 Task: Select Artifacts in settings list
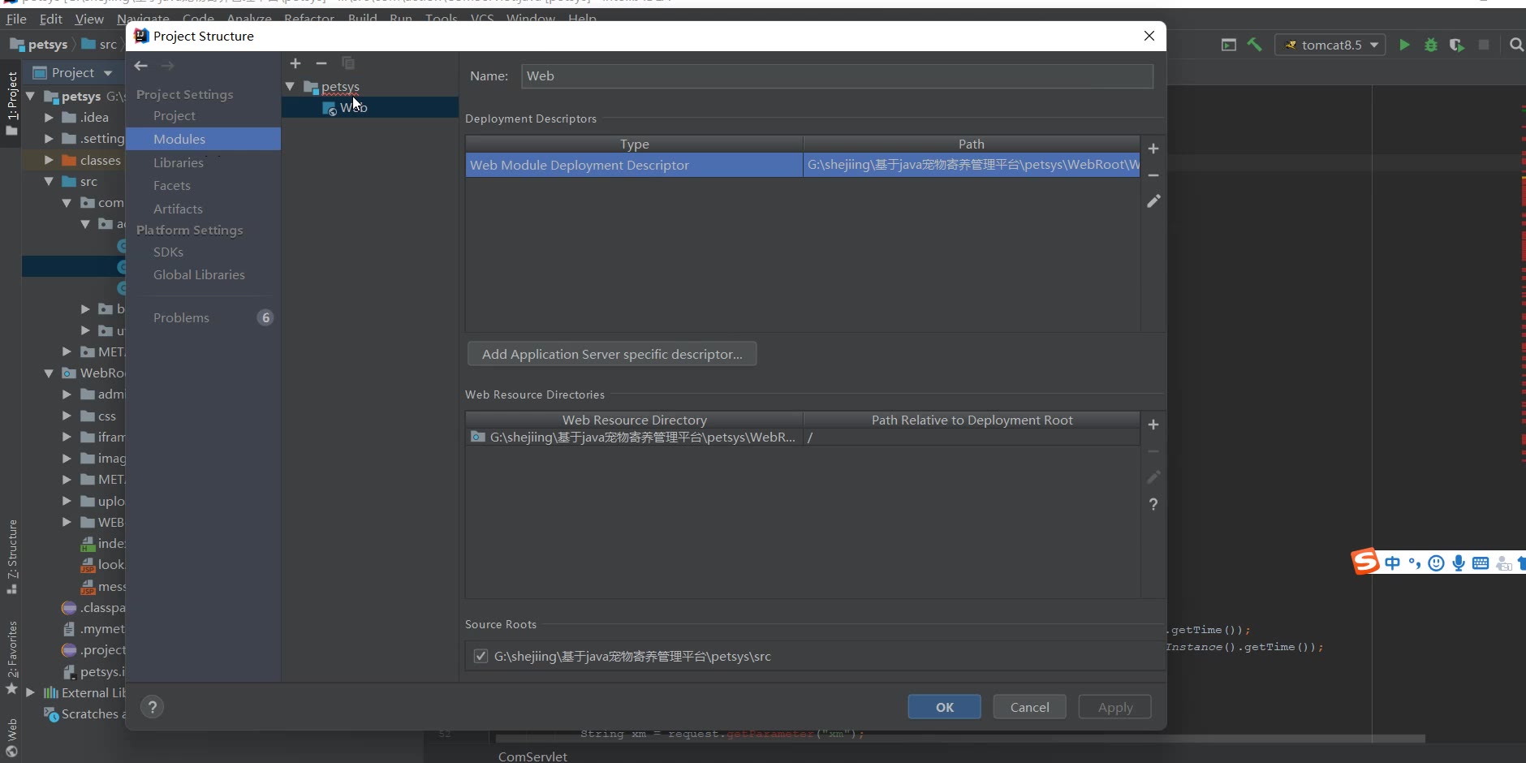[x=178, y=209]
